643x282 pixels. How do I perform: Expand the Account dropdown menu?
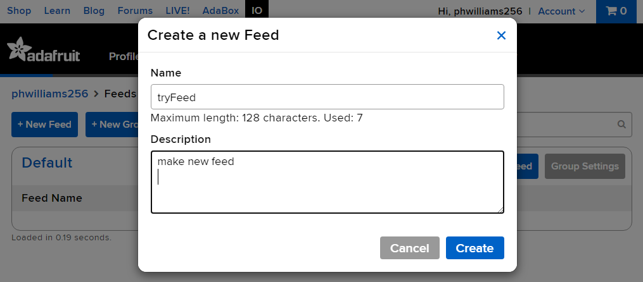tap(561, 11)
